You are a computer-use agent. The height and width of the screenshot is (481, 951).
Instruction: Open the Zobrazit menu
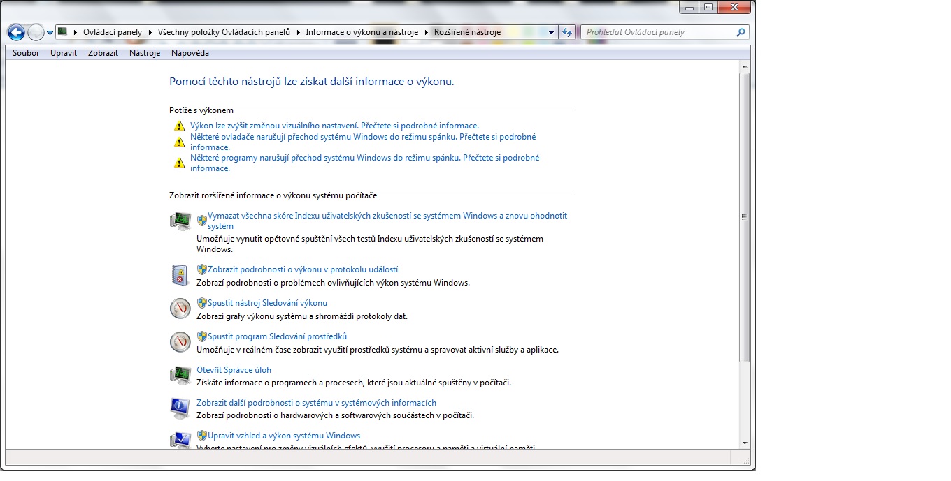[103, 53]
